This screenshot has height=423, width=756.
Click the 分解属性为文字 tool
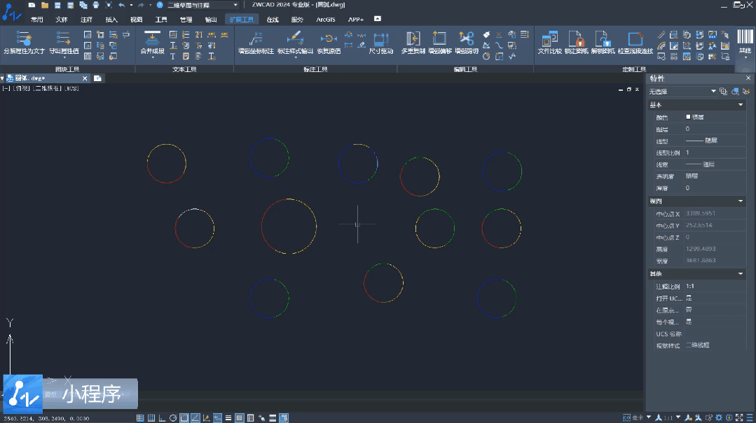point(24,42)
